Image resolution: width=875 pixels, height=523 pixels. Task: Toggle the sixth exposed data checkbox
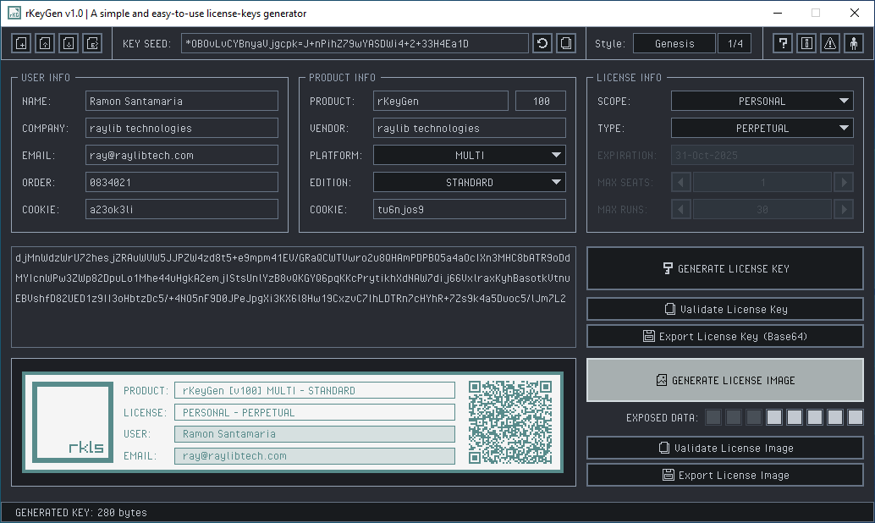815,417
